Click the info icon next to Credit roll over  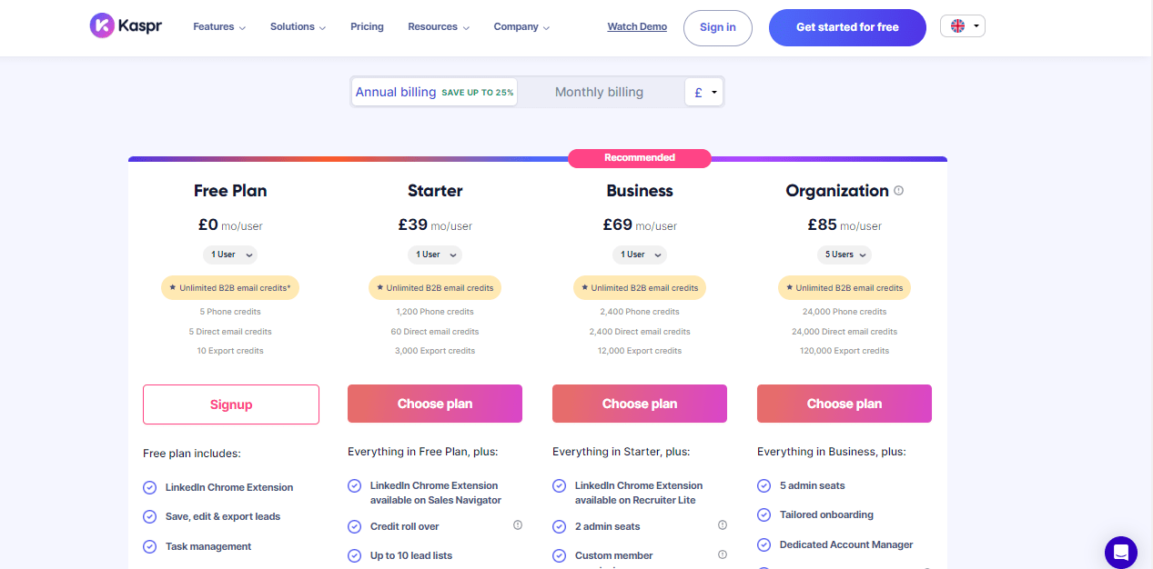(x=517, y=525)
